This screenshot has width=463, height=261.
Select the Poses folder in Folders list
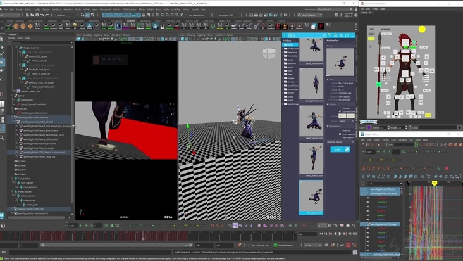point(290,45)
